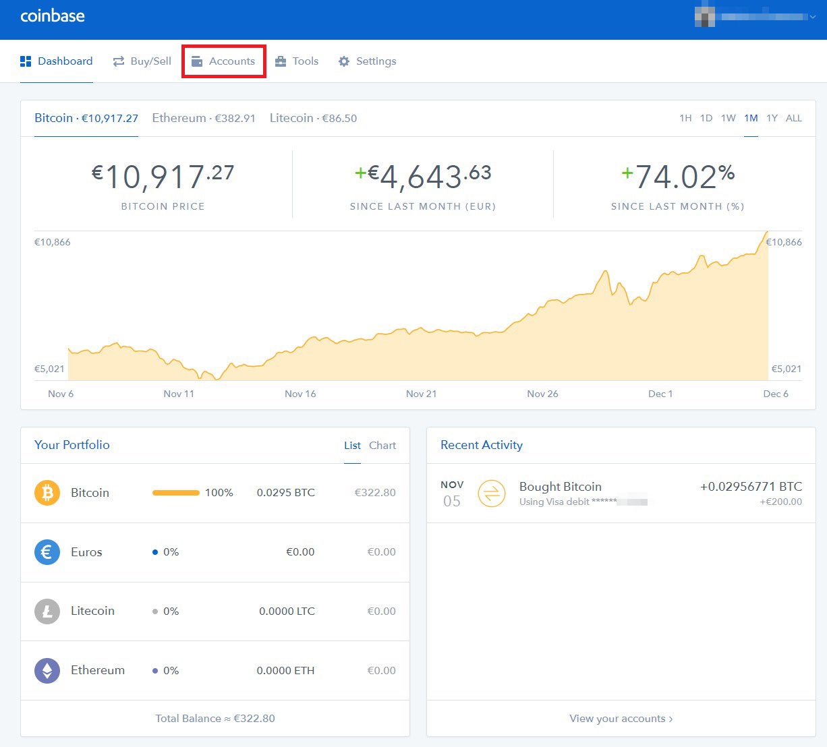Click the Coinbase logo
The height and width of the screenshot is (747, 827).
53,16
